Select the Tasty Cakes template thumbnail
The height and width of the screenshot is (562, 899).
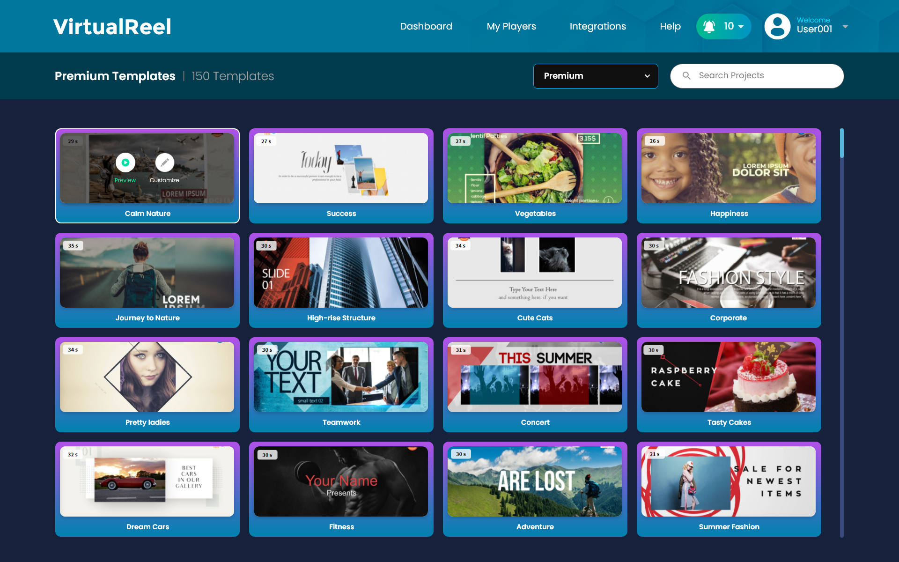pos(729,377)
